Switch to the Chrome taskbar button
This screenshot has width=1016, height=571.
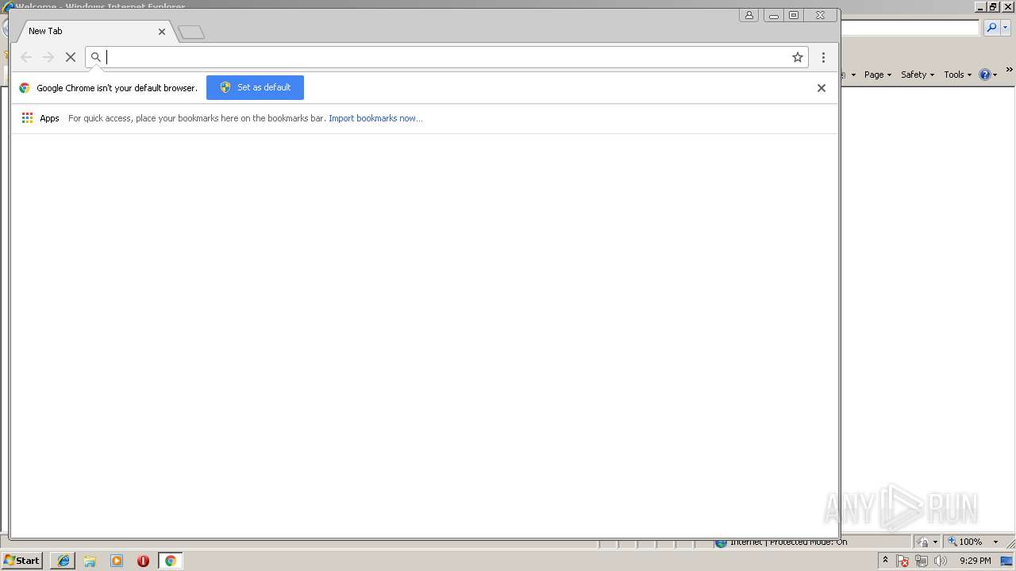coord(170,561)
